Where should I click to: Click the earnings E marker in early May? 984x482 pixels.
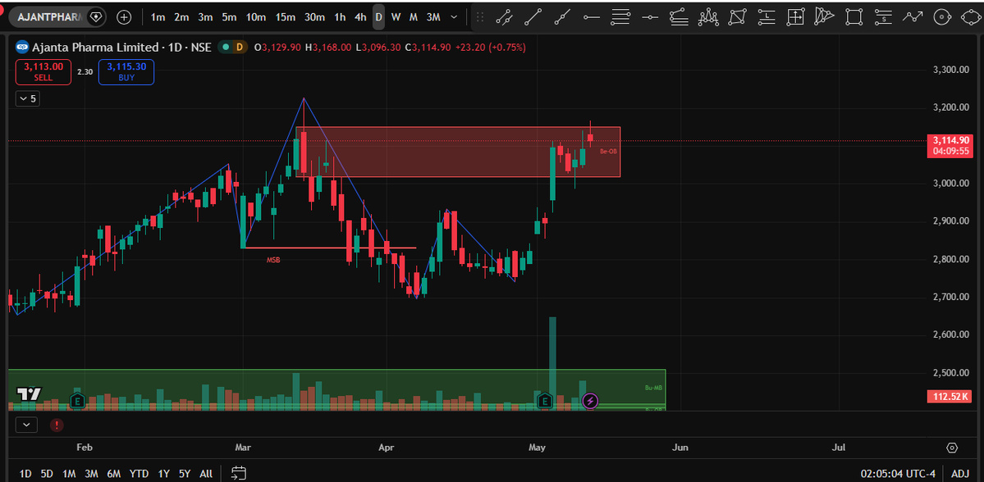545,401
